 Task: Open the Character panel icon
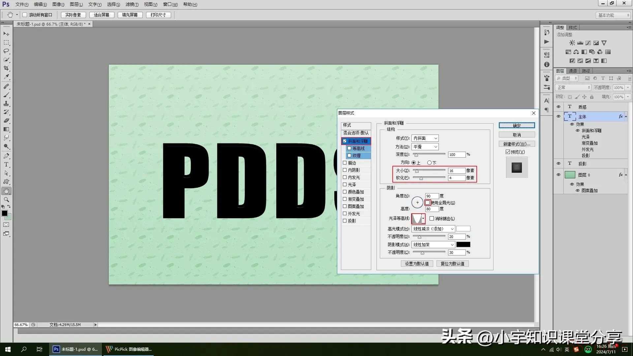pos(547,101)
